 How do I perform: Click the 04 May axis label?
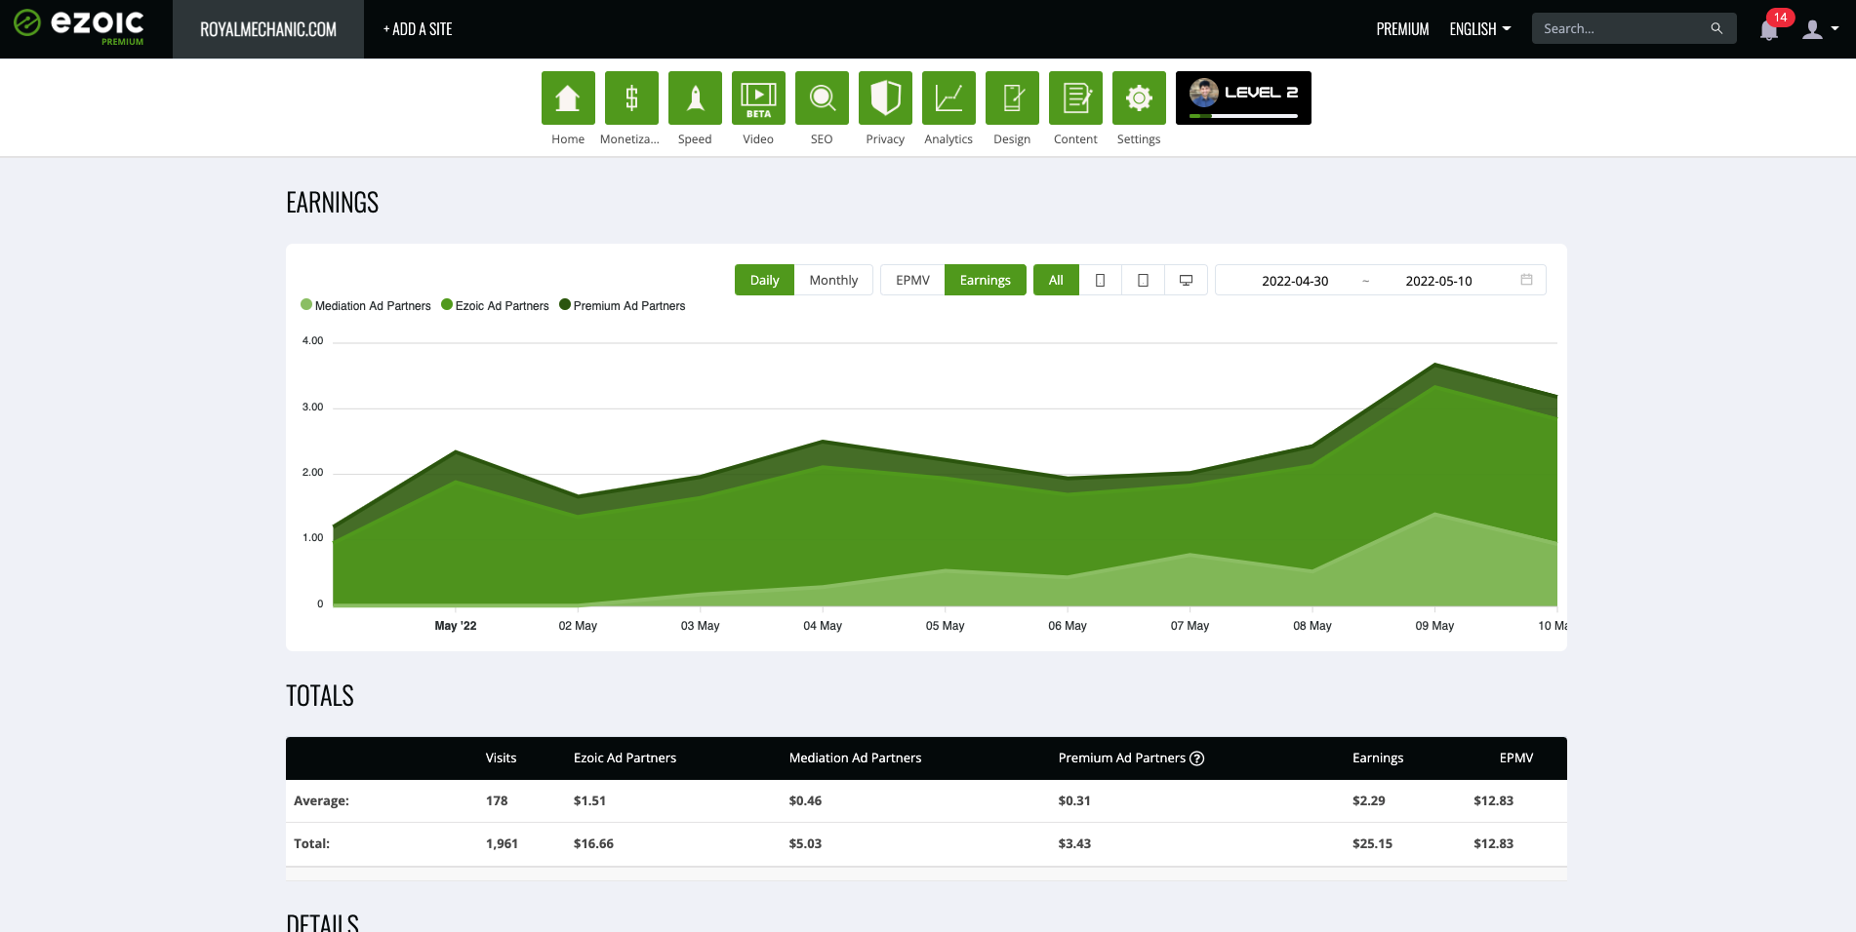click(x=823, y=626)
